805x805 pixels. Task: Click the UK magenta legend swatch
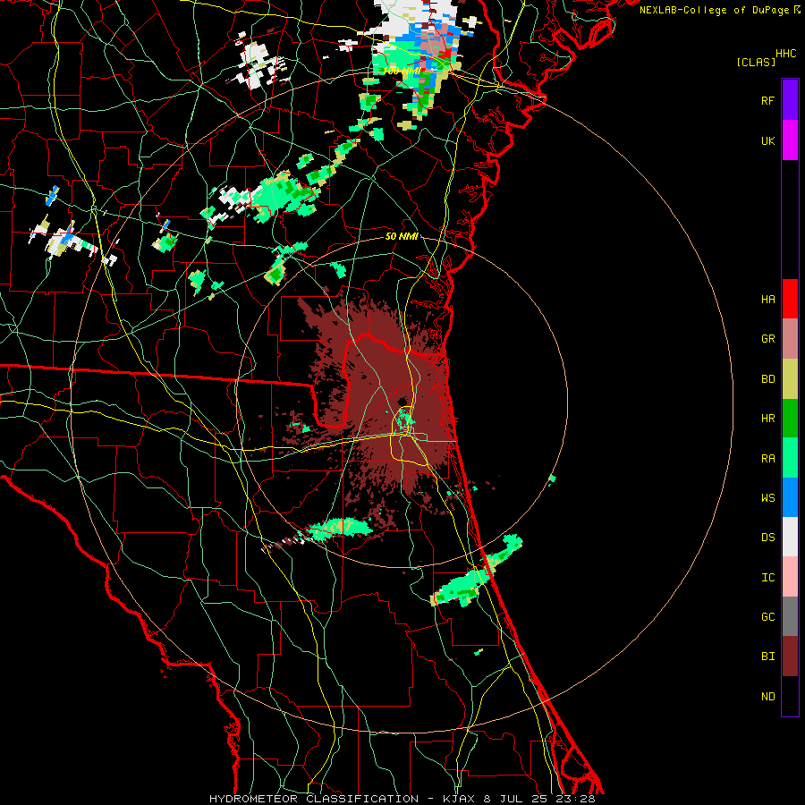tap(790, 140)
